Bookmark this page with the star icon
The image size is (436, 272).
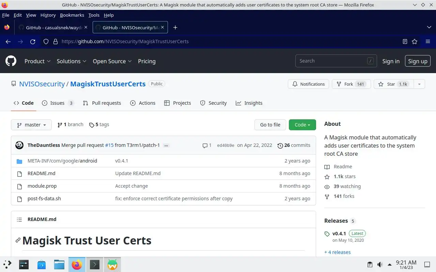coord(415,41)
